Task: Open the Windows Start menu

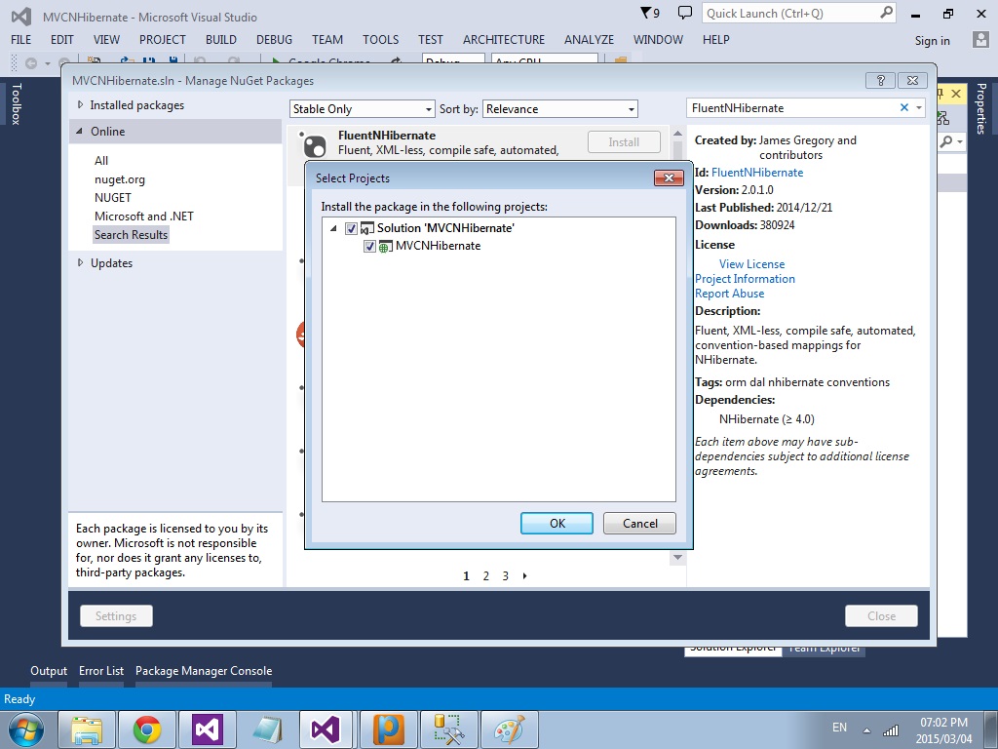Action: point(26,729)
